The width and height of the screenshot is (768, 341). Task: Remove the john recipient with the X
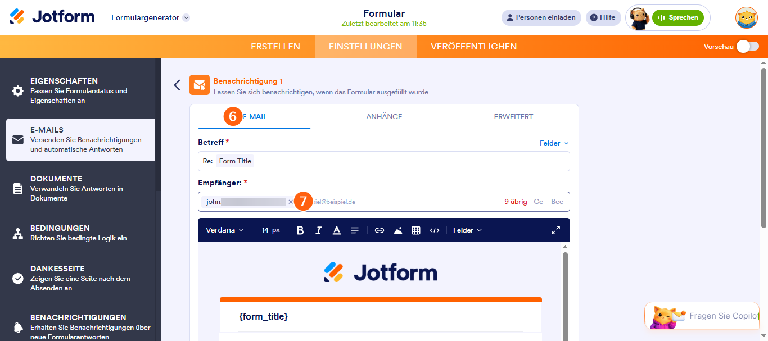[x=291, y=202]
